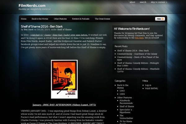
Task: Open Speculatin' a Hypothesis category
Action: [126, 111]
